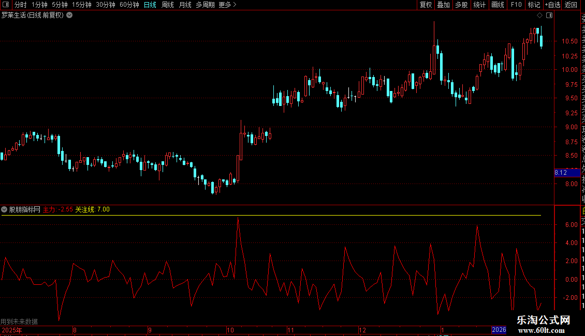Image resolution: width=585 pixels, height=336 pixels.
Task: Click month 10 on the time axis
Action: (x=230, y=330)
